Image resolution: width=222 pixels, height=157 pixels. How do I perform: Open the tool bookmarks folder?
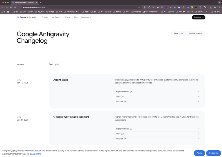click(31, 12)
